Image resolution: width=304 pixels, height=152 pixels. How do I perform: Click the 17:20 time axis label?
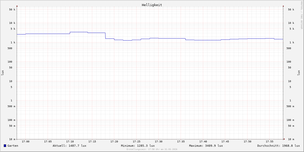click(114, 142)
